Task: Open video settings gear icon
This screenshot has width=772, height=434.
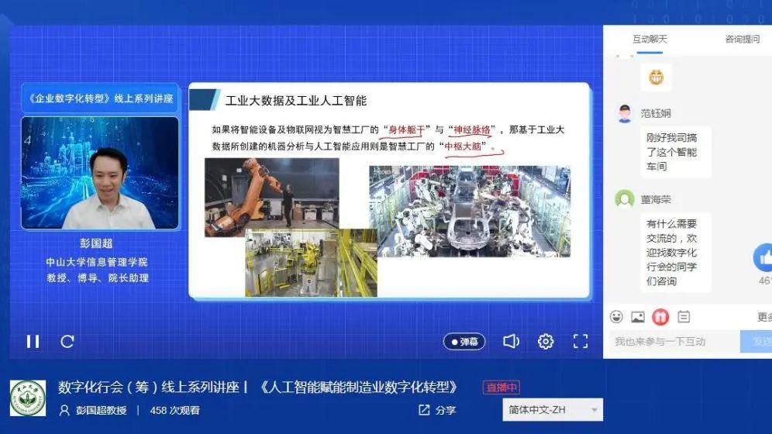Action: [x=546, y=342]
